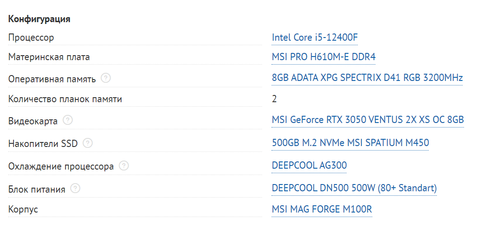Open the help icon beside Блок питания
The width and height of the screenshot is (492, 227).
75,189
